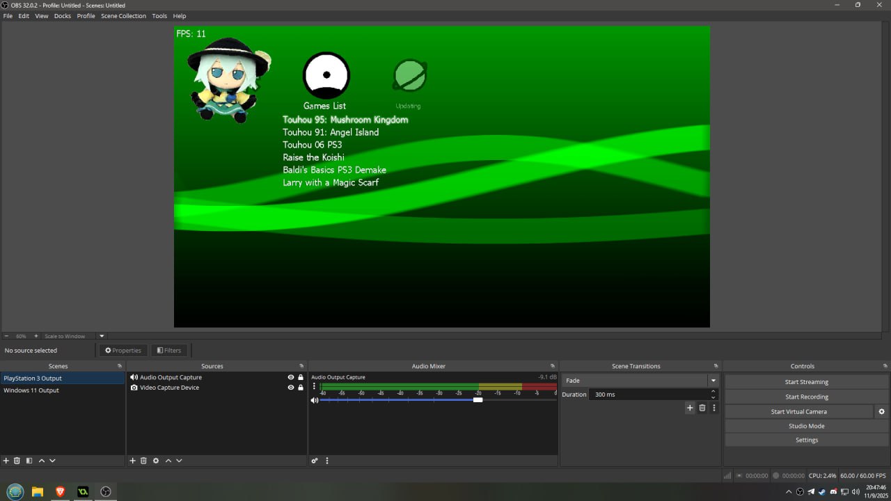Decrease transition duration with down arrow
The width and height of the screenshot is (891, 501).
coord(713,397)
